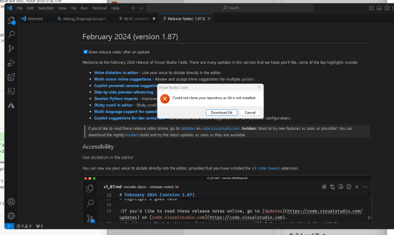Screen dimensions: 394x235
Task: Open the File menu
Action: [x=20, y=8]
